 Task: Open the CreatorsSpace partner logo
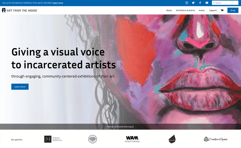click(216, 139)
